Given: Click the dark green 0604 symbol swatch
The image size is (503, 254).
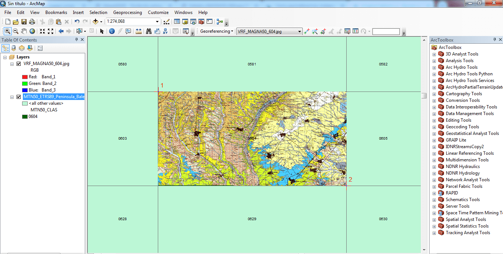Looking at the screenshot, I should click(x=25, y=117).
